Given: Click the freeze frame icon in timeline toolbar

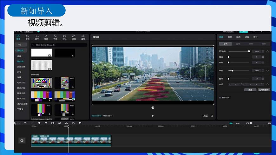Looking at the screenshot, I should 53,123.
